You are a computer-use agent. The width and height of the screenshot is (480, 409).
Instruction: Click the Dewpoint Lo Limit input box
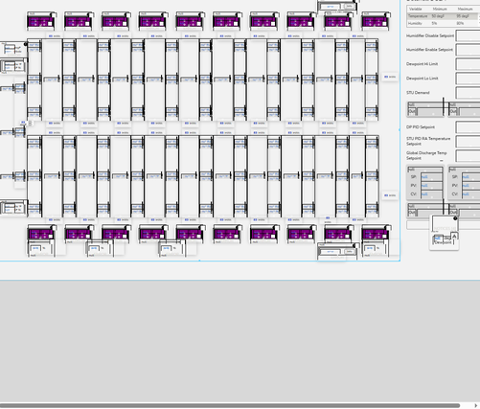(468, 79)
